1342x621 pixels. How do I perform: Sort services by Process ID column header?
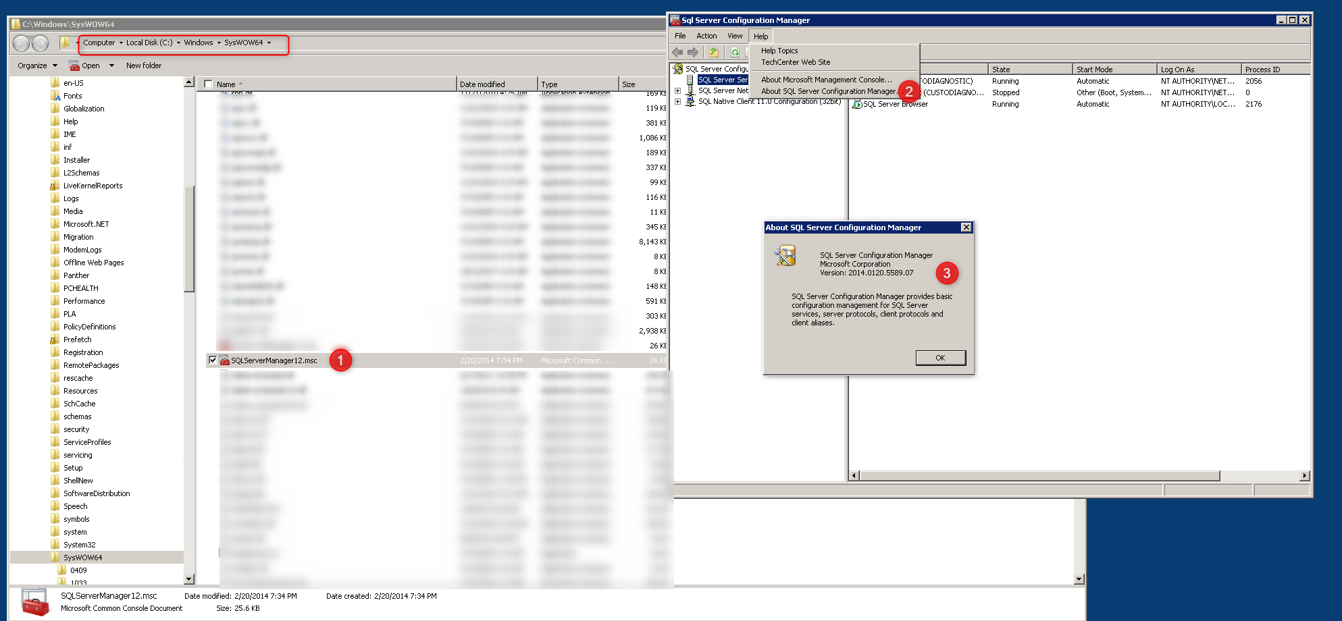pos(1276,70)
